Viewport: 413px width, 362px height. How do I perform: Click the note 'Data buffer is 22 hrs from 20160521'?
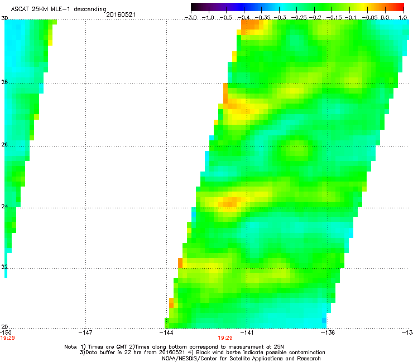(x=134, y=353)
